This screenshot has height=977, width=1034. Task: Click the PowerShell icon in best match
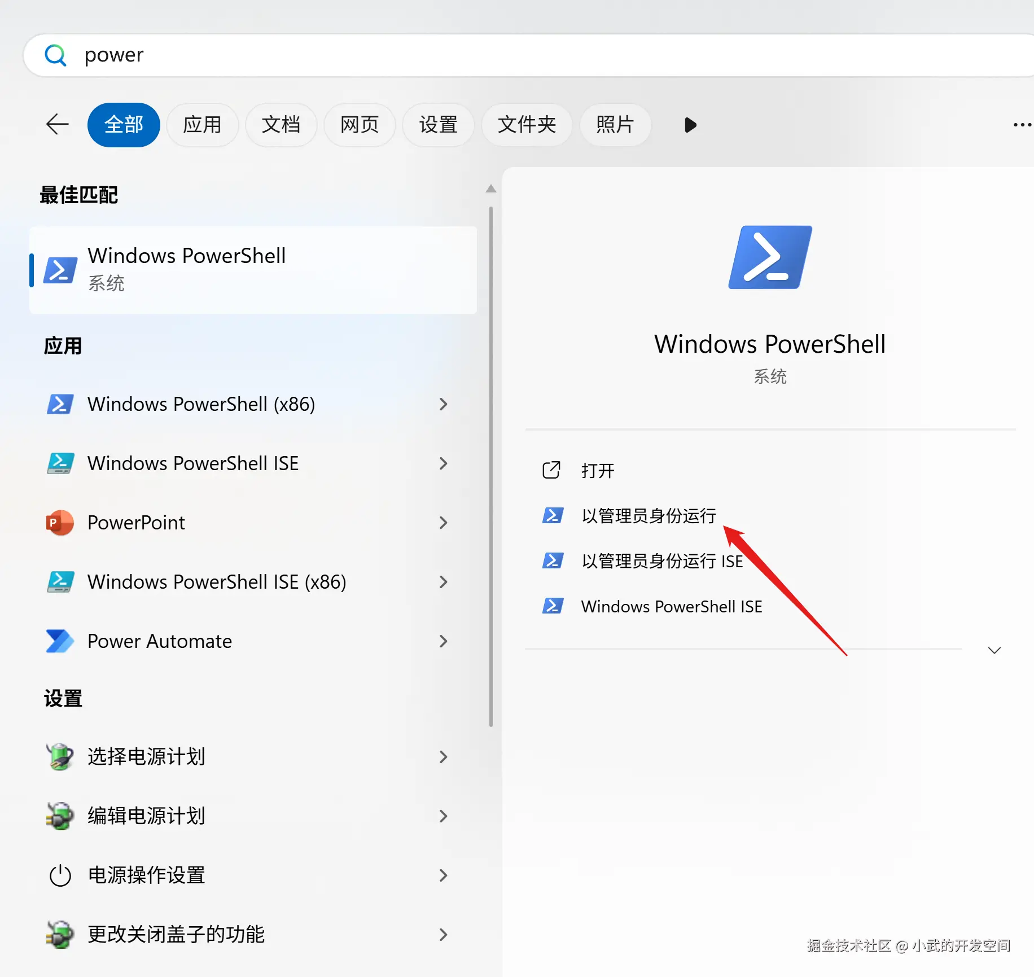(60, 270)
